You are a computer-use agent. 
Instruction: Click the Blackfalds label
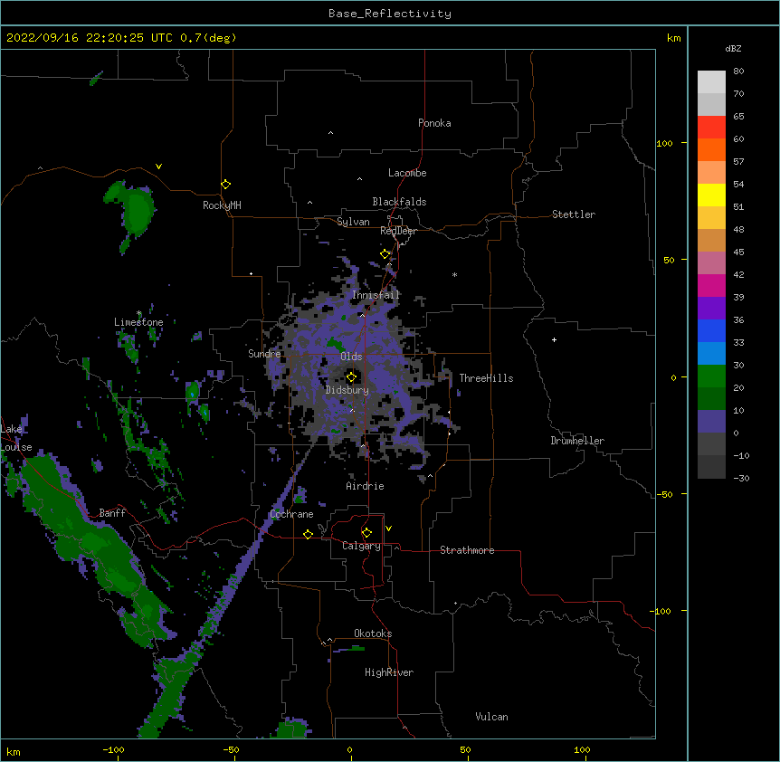point(399,202)
